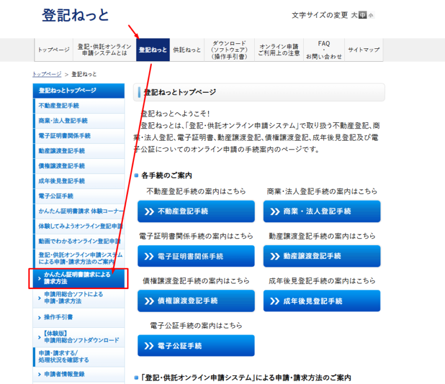Select the 成年後見登記手続 blue button
445x384 pixels.
click(x=322, y=301)
